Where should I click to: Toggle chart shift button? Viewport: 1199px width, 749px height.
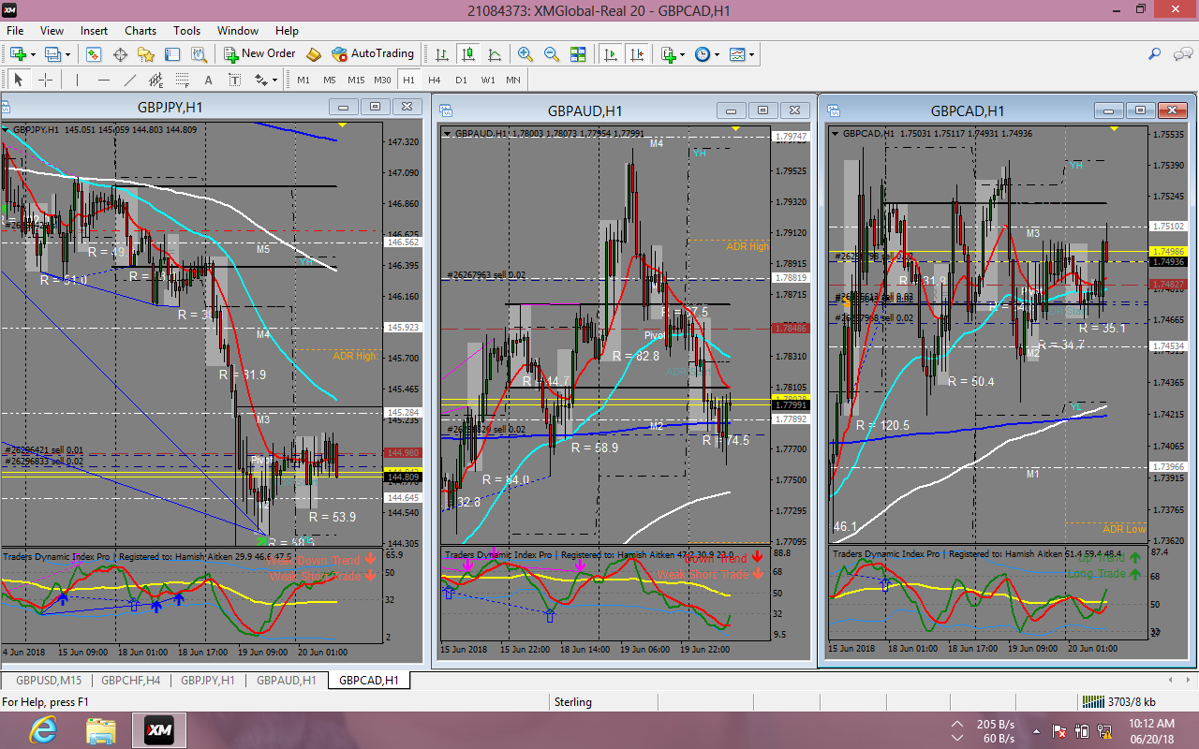[636, 54]
